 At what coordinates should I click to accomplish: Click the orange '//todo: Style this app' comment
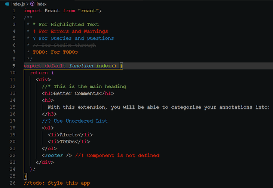[x=57, y=183]
